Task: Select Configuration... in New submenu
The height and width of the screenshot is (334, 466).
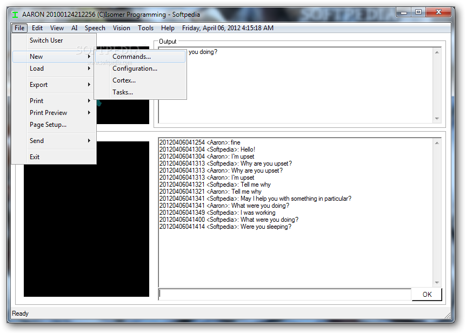Action: (x=140, y=69)
